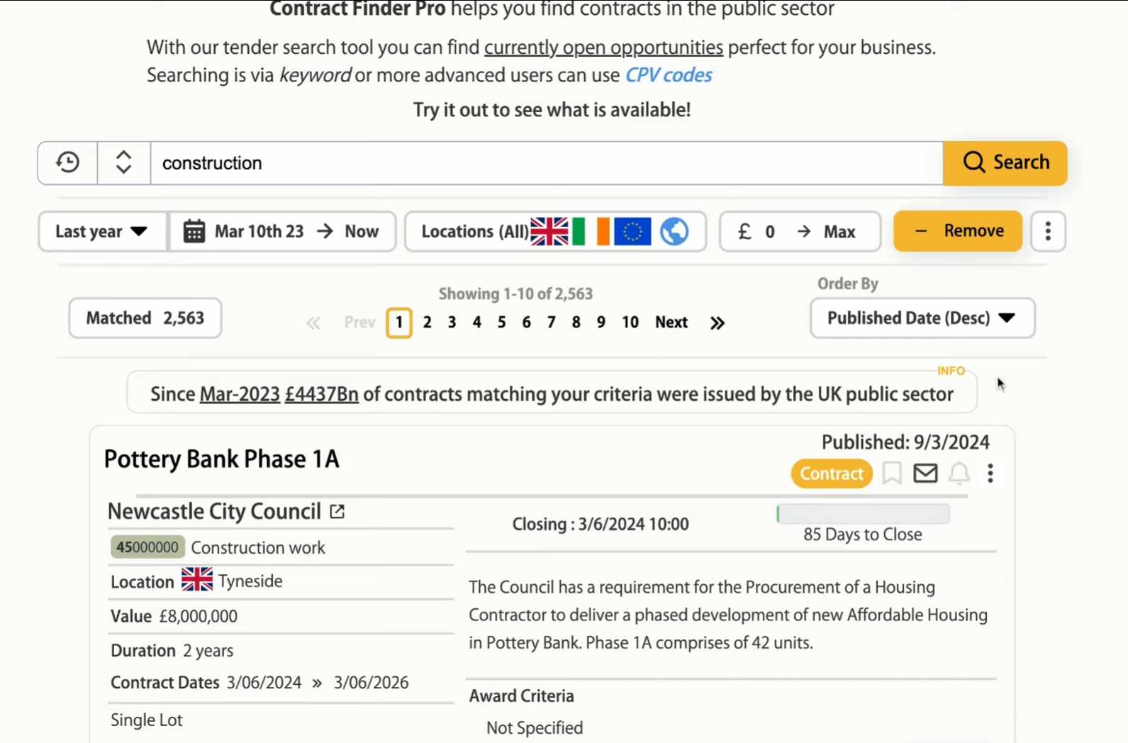Toggle the expand/collapse arrows beside search box
1128x743 pixels.
pyautogui.click(x=123, y=162)
